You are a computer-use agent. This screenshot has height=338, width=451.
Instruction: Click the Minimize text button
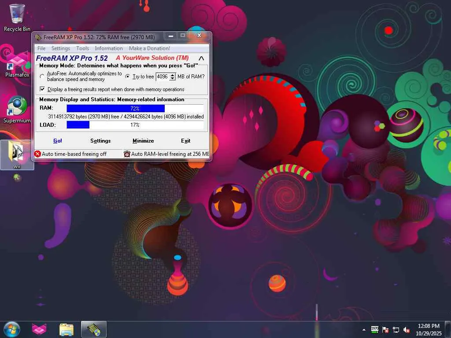143,141
